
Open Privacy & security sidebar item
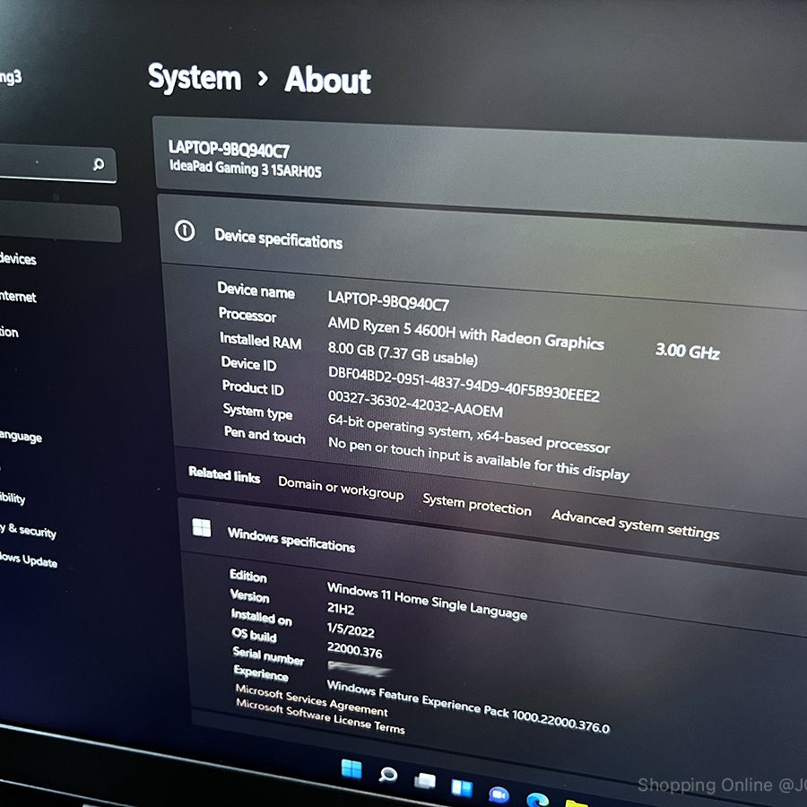28,530
